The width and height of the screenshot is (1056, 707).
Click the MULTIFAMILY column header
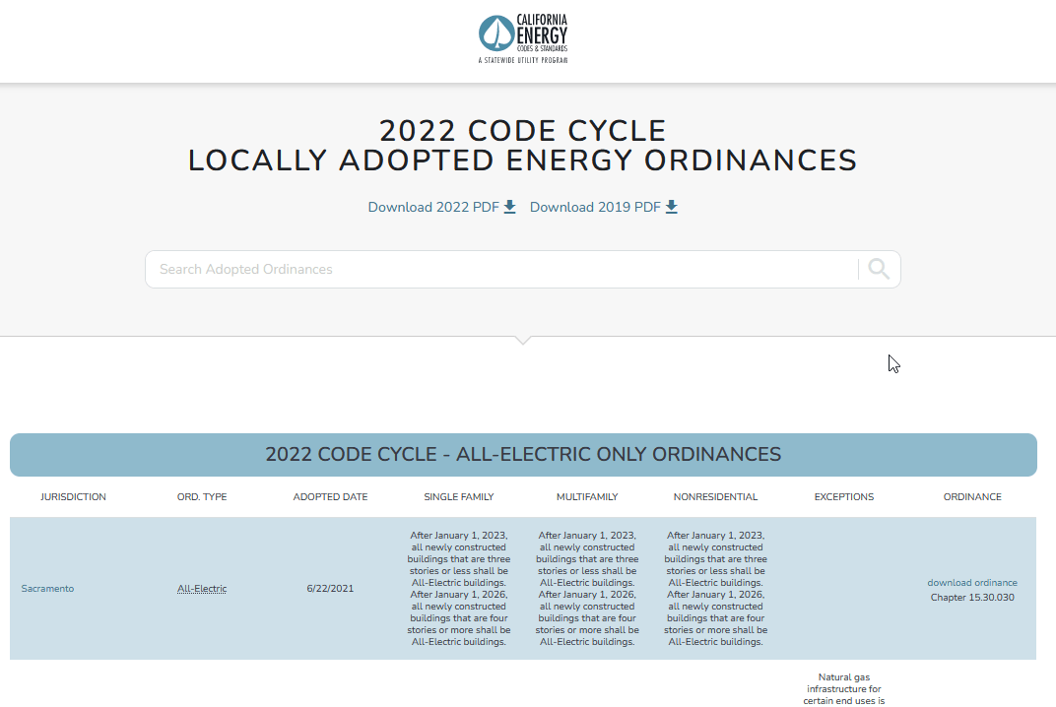[587, 497]
